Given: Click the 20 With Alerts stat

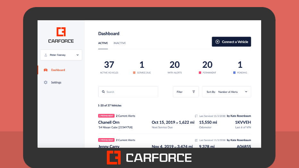Looking at the screenshot, I should [x=175, y=67].
